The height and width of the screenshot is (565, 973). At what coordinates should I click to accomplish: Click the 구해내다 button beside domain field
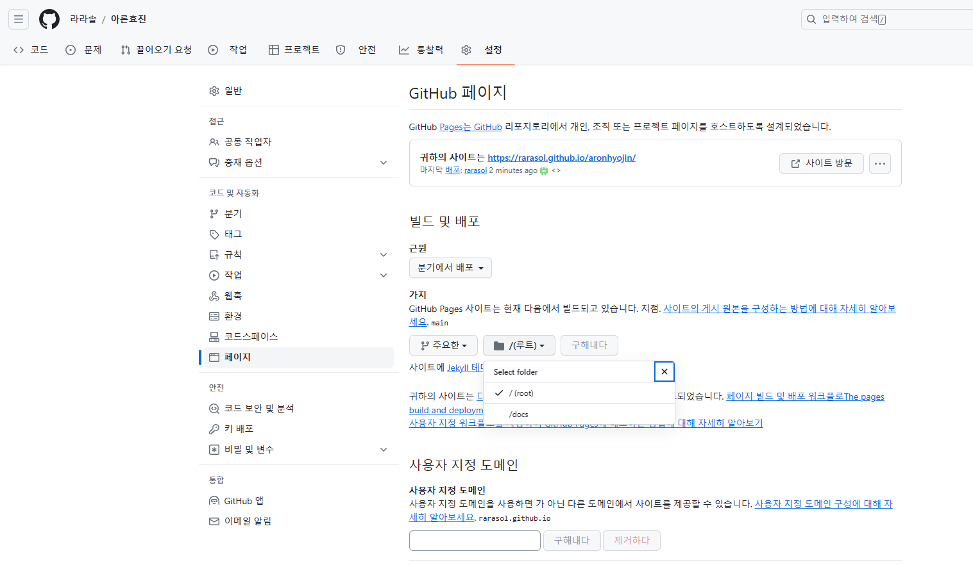point(571,541)
